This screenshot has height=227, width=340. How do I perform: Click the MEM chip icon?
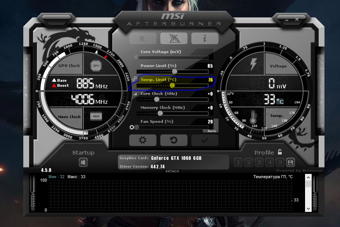click(96, 117)
